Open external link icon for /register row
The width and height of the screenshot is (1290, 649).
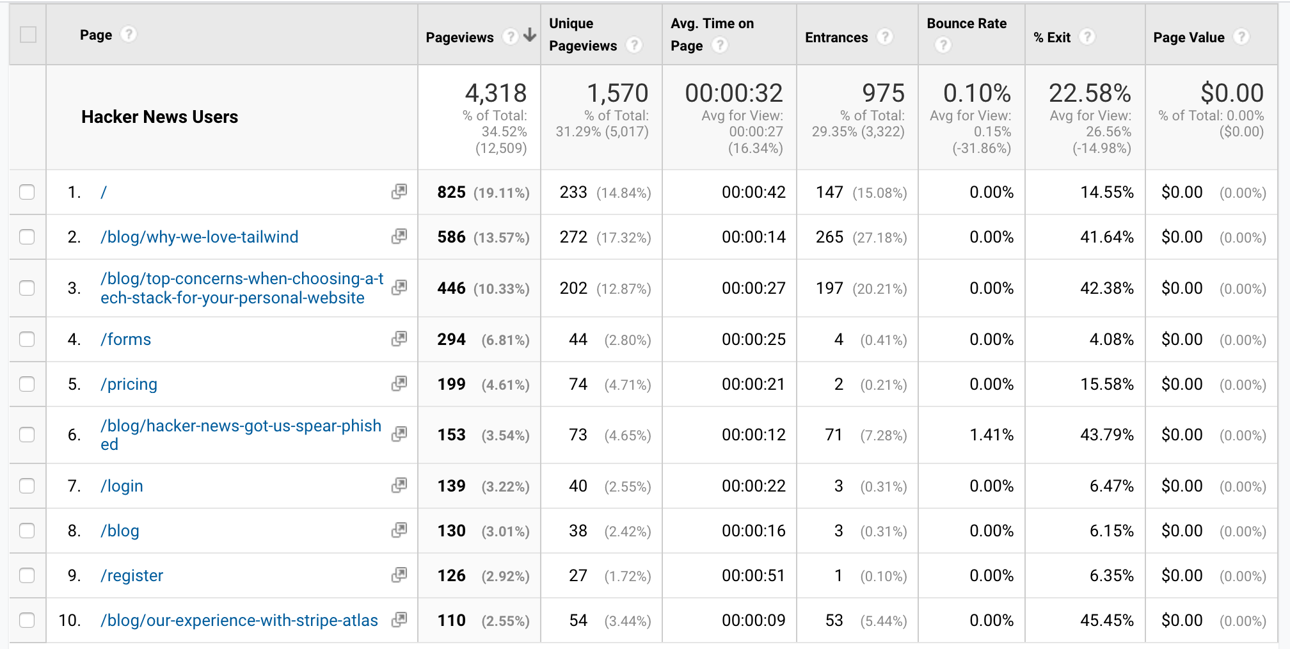click(399, 575)
